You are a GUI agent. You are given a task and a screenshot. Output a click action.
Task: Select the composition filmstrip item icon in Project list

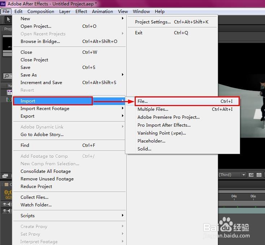9,100
